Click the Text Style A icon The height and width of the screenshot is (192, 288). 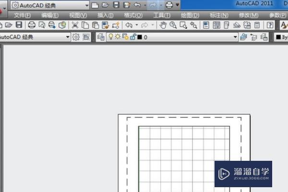click(284, 25)
